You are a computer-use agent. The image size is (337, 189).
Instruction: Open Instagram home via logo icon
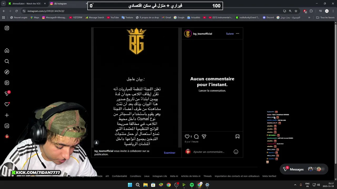[x=7, y=28]
